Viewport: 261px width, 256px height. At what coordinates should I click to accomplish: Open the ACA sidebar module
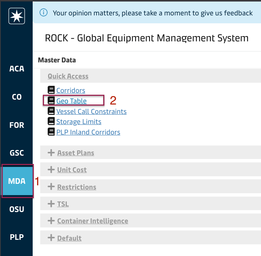click(x=17, y=69)
